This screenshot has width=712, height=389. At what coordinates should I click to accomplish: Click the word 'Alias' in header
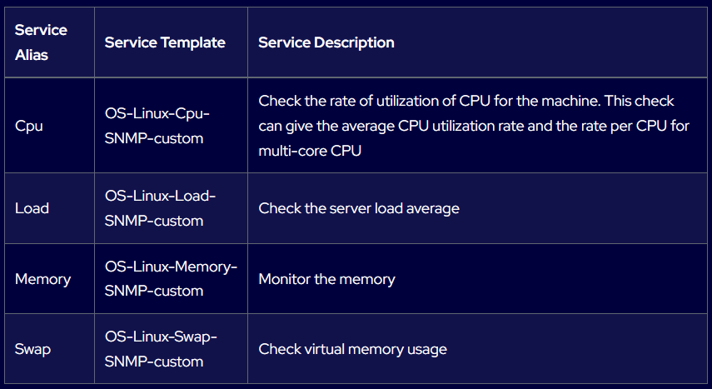[32, 55]
